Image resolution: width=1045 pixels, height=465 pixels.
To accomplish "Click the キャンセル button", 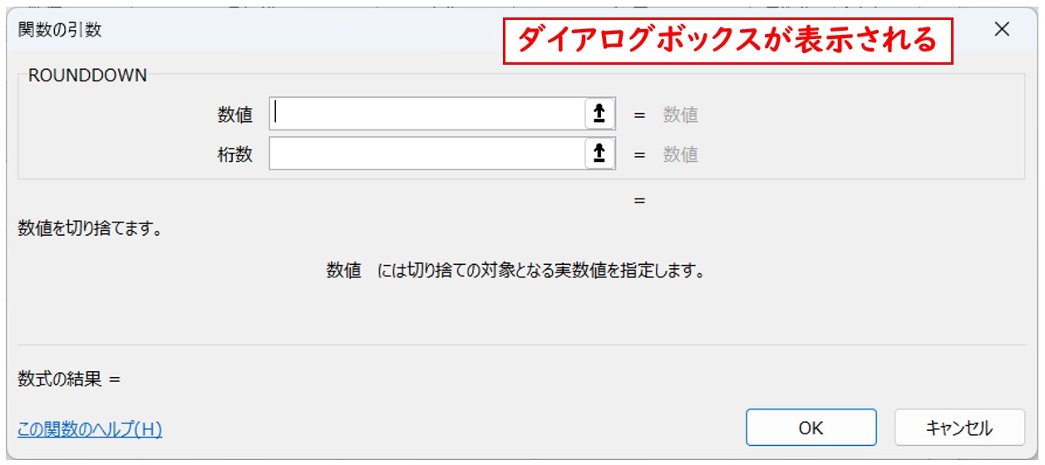I will [x=959, y=428].
